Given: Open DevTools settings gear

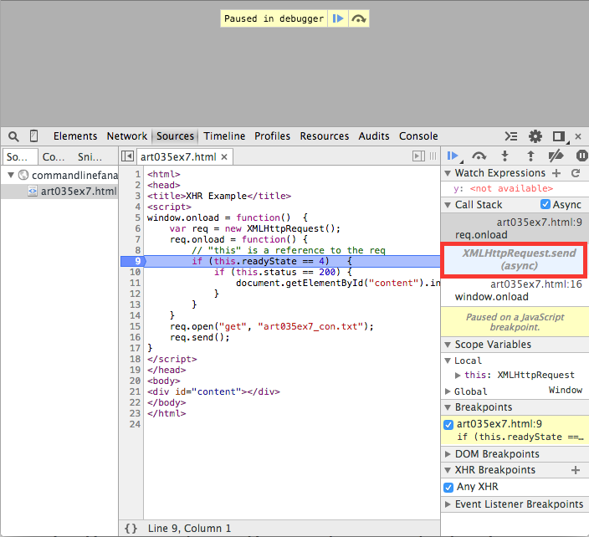Looking at the screenshot, I should pos(535,136).
